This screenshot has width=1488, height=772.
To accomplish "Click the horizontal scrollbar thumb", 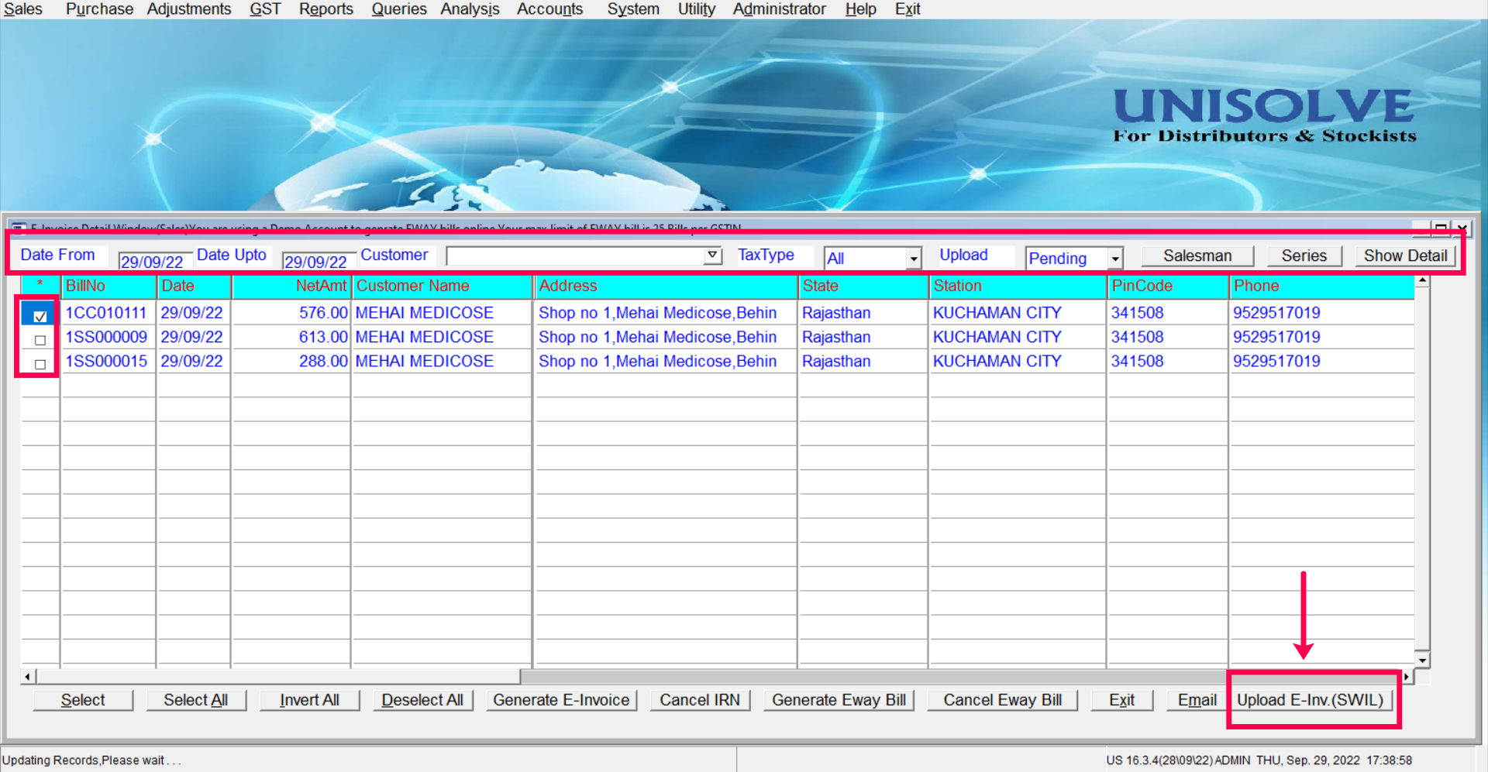I will click(278, 677).
